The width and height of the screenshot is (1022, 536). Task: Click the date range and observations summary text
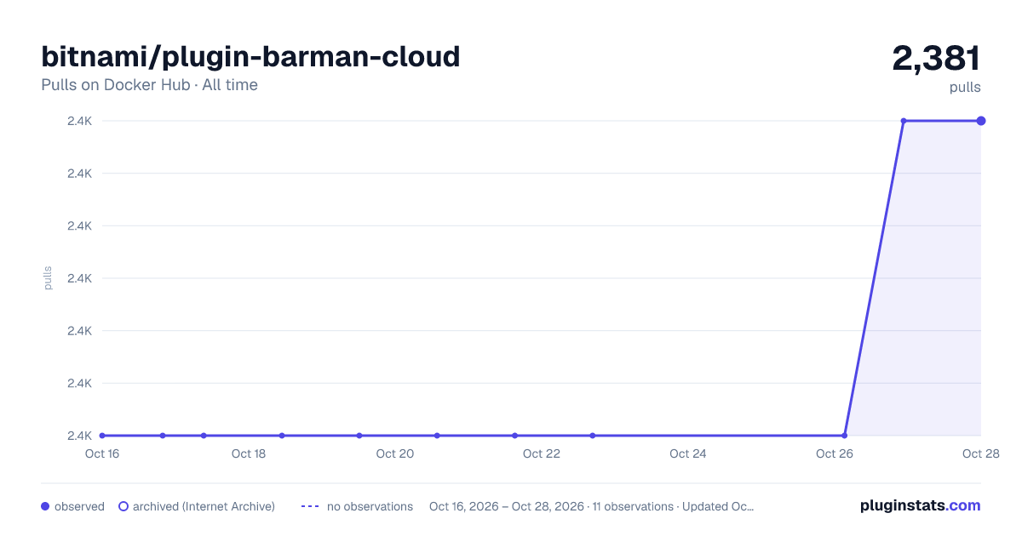(591, 506)
